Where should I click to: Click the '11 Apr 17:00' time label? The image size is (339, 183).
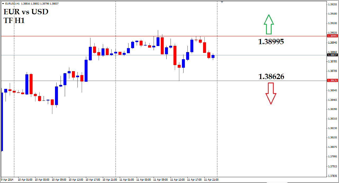(194, 180)
